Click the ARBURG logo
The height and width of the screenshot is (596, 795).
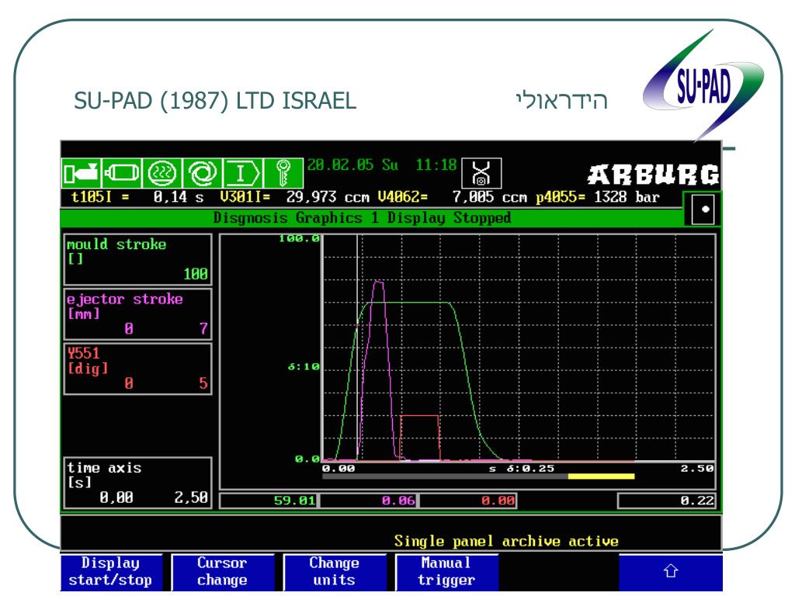point(653,175)
